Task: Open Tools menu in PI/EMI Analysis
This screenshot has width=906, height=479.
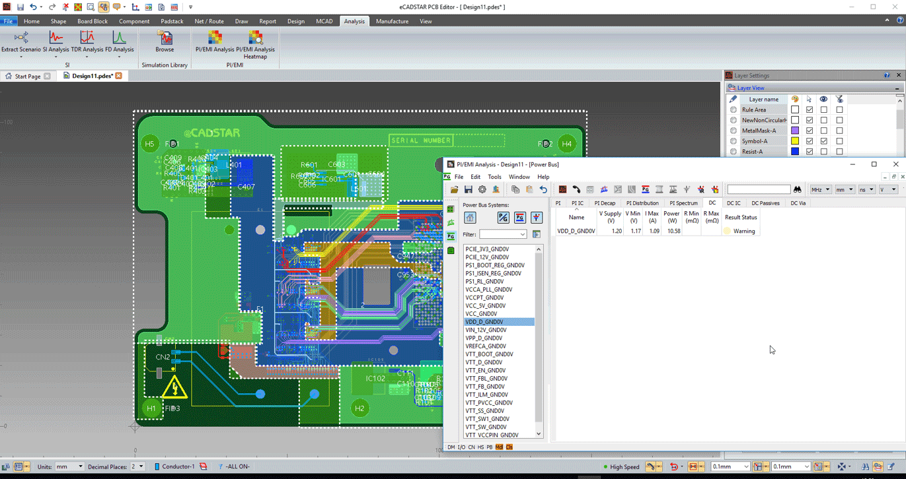Action: point(494,177)
